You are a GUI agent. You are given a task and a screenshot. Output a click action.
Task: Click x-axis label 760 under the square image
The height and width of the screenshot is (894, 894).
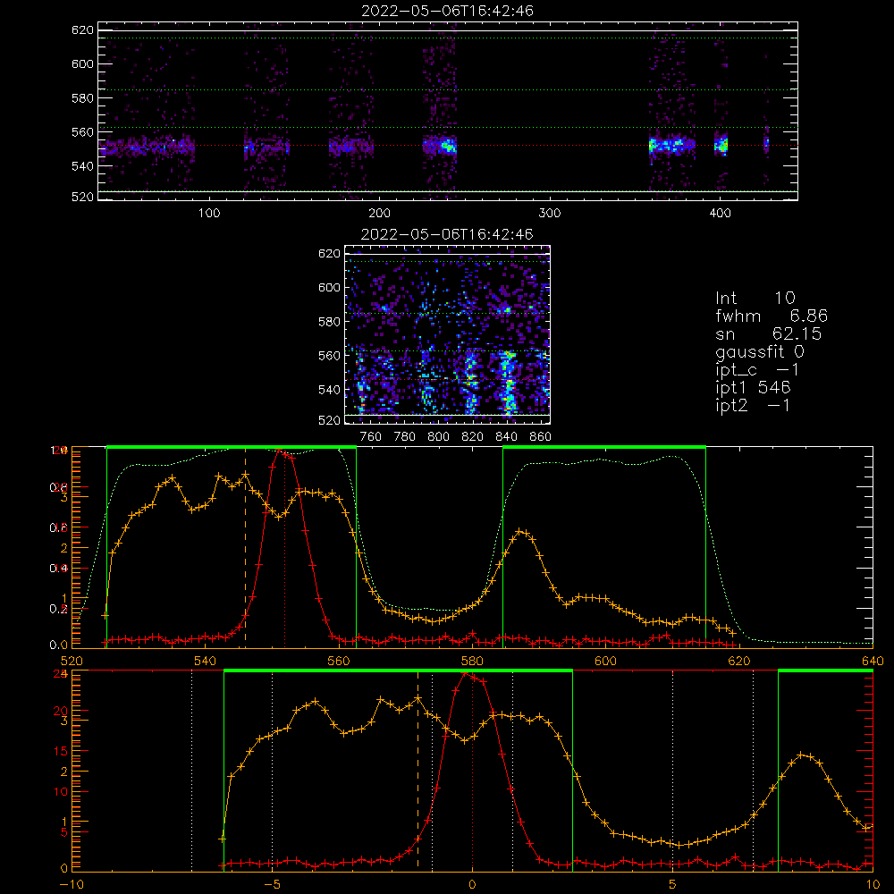click(x=371, y=437)
